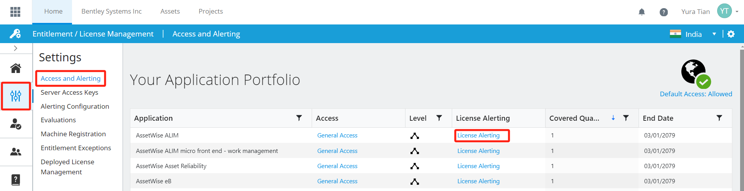Expand the collapsed sidebar chevron
Screen dimensions: 744x191
16,48
